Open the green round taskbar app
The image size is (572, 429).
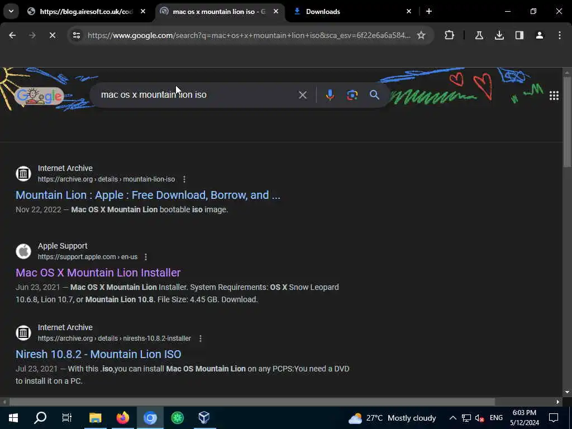[177, 418]
